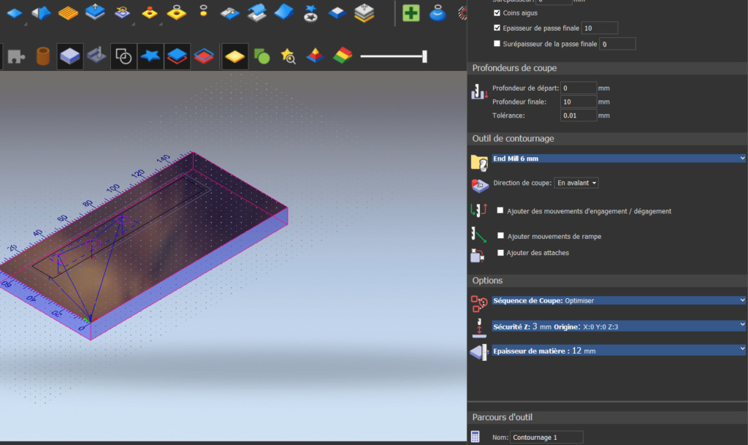Click the small ring over yellow dot icon
This screenshot has width=748, height=445.
(x=204, y=11)
